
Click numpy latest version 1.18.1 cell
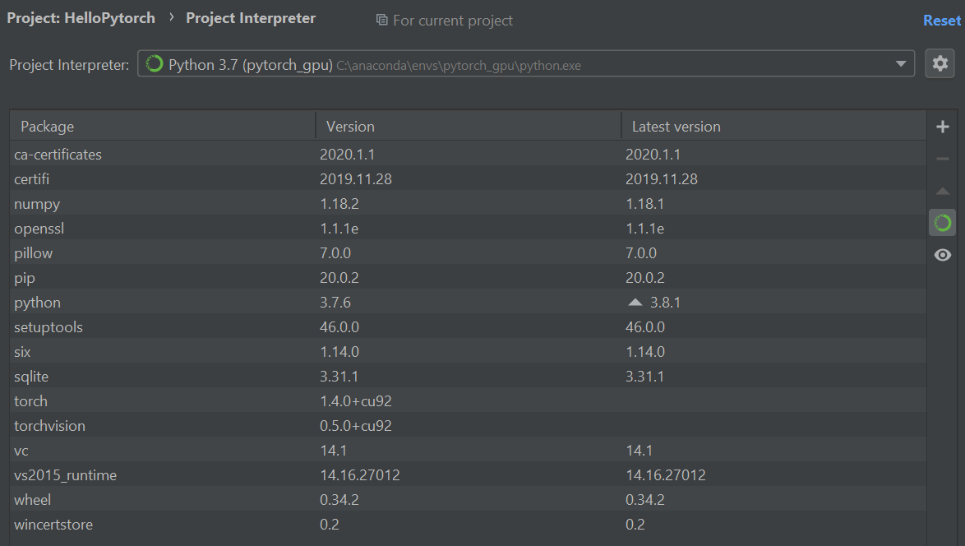pos(645,204)
